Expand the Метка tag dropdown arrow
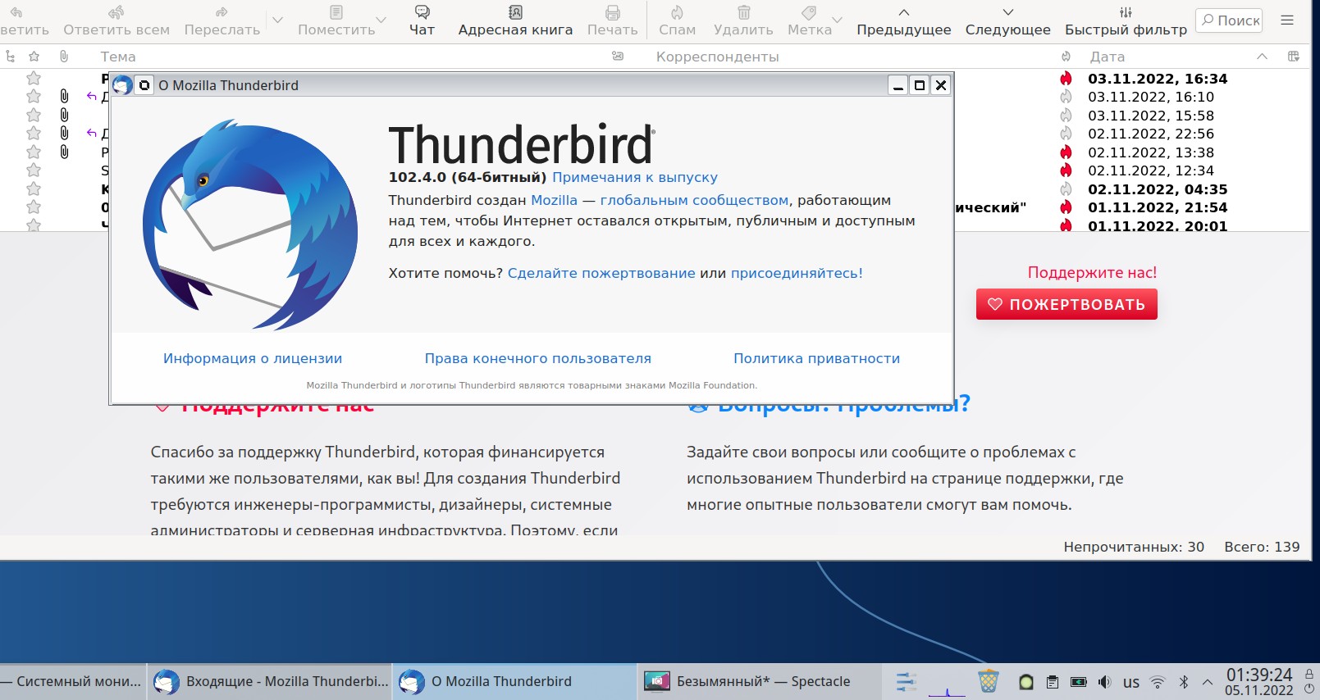 [x=837, y=20]
